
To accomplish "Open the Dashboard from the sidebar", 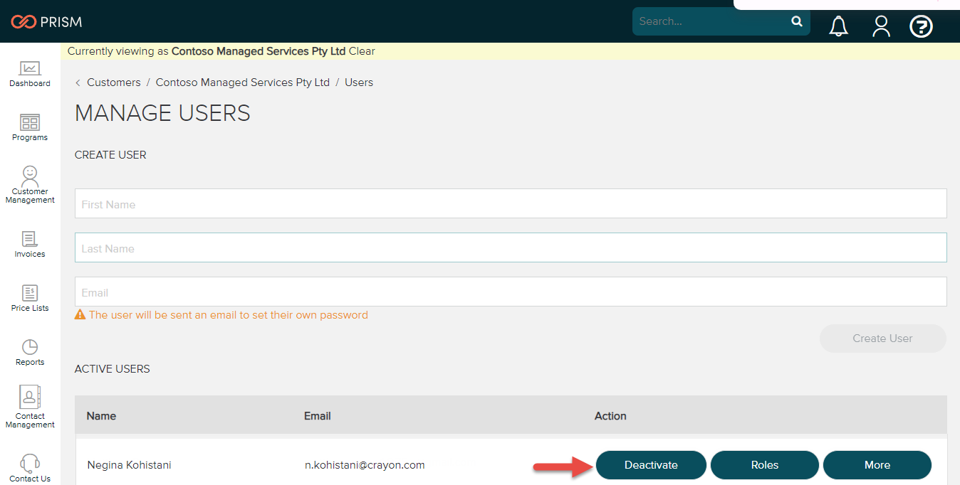I will 29,73.
